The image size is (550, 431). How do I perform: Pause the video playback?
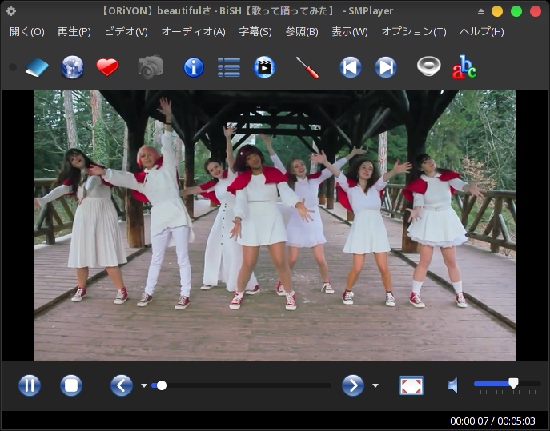(x=30, y=385)
